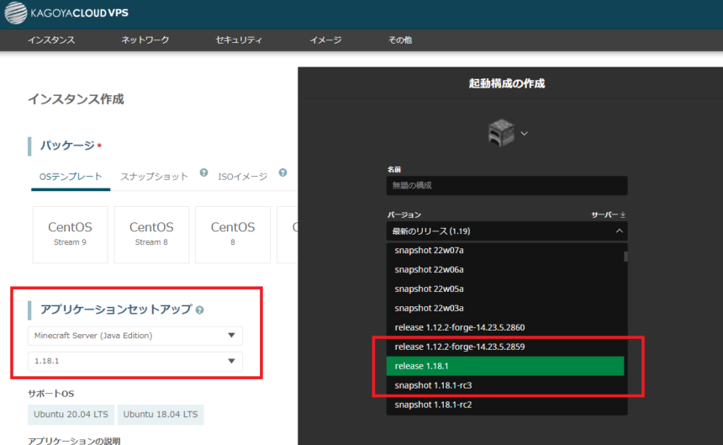Select release 1.12.2-forge-14.23.5.2860
Screen dimensions: 723x445
click(505, 327)
